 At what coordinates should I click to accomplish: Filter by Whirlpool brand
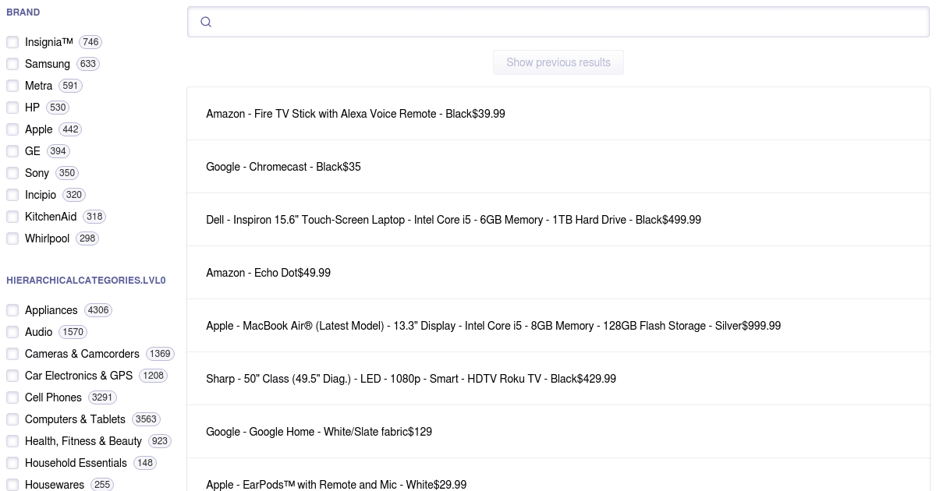coord(12,238)
